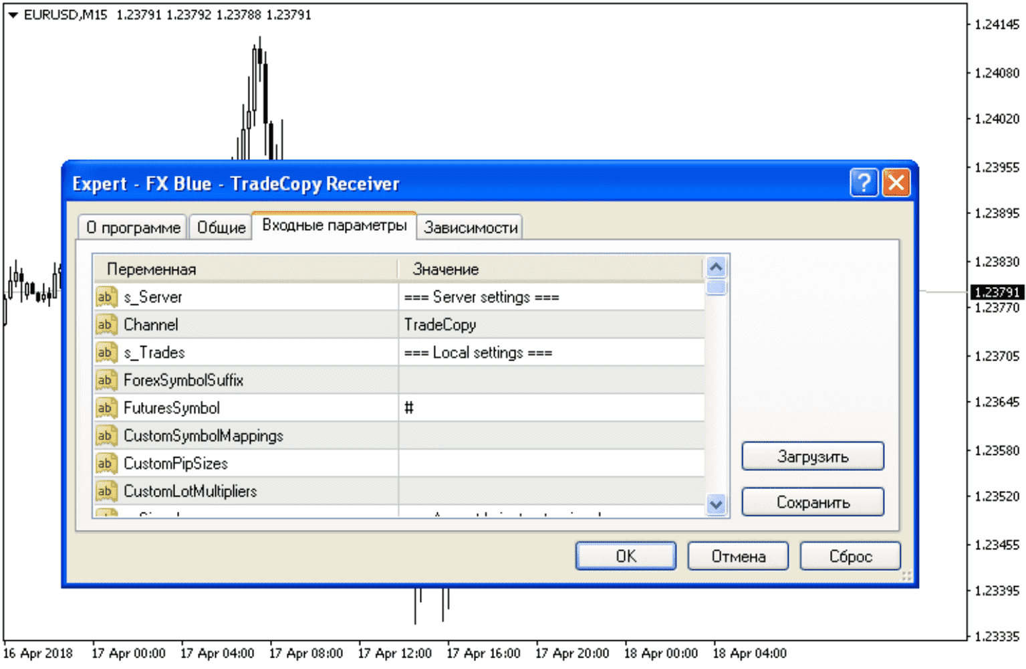Open the dialog help question-mark button
Image resolution: width=1026 pixels, height=669 pixels.
[864, 183]
